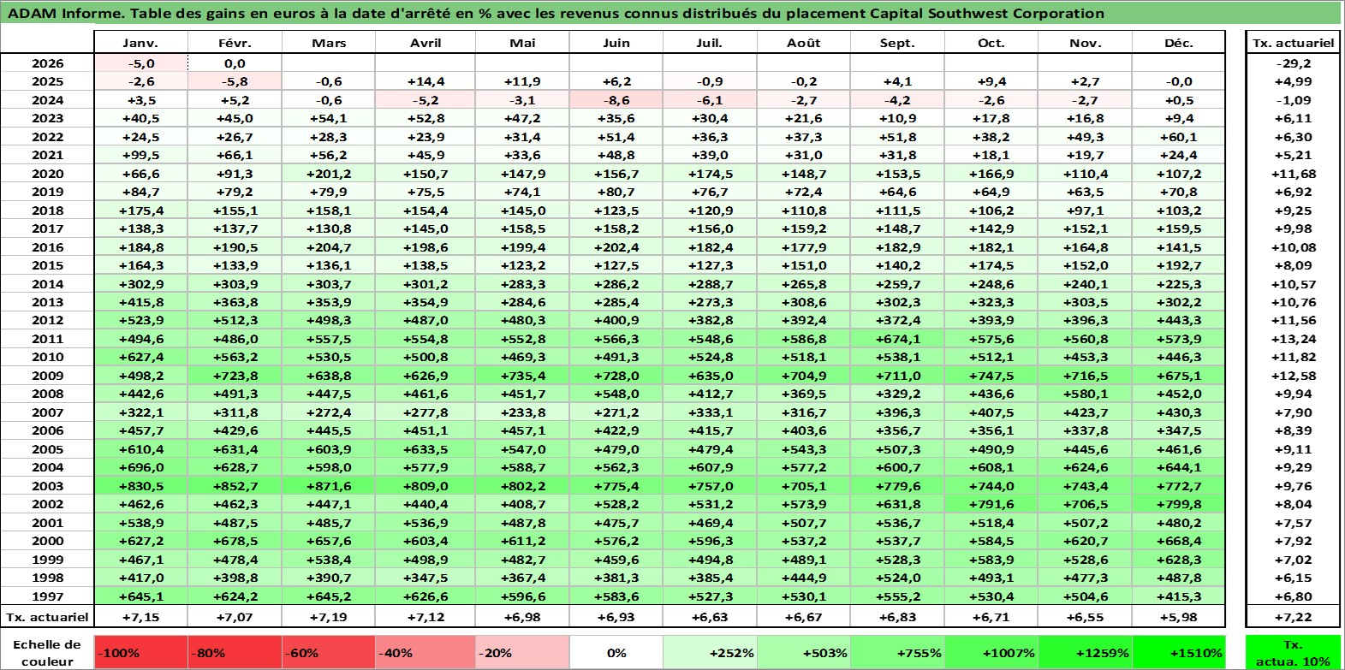Select the +1007% color scale swatch

(991, 652)
